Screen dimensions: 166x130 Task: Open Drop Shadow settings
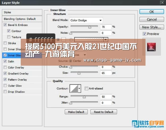click(x=16, y=92)
